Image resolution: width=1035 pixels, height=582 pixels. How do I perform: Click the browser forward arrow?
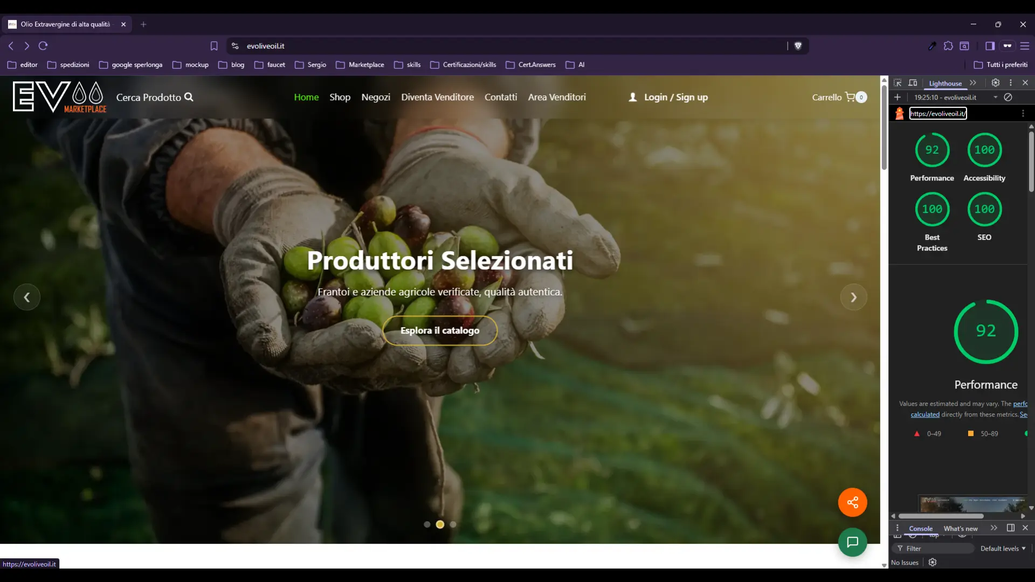click(x=27, y=46)
